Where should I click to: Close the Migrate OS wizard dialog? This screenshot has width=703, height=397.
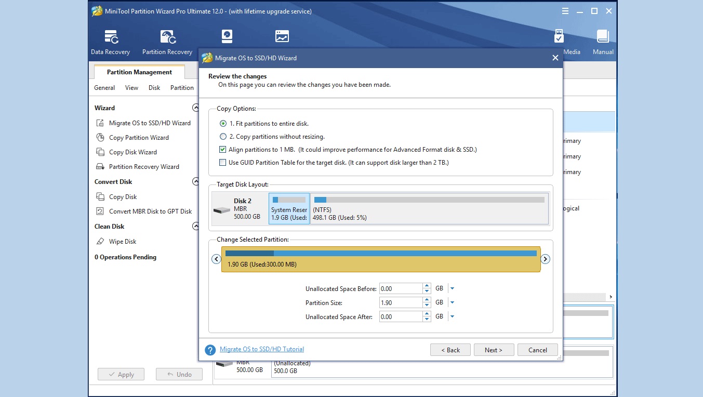(555, 58)
